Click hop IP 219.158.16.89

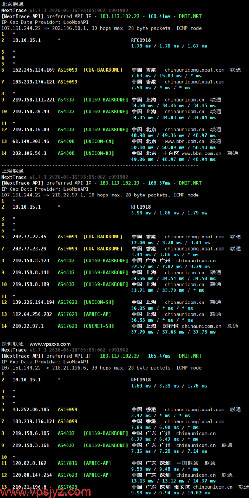[31, 130]
